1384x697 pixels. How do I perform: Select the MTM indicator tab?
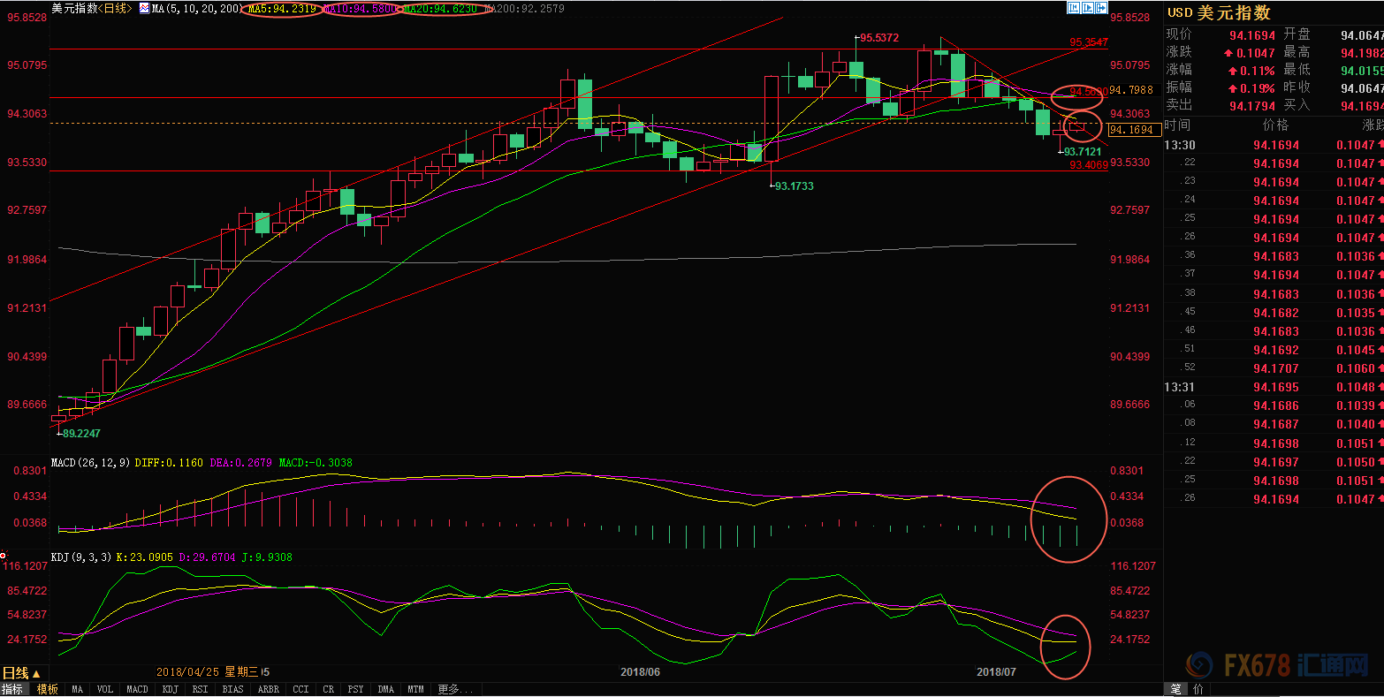coord(415,689)
